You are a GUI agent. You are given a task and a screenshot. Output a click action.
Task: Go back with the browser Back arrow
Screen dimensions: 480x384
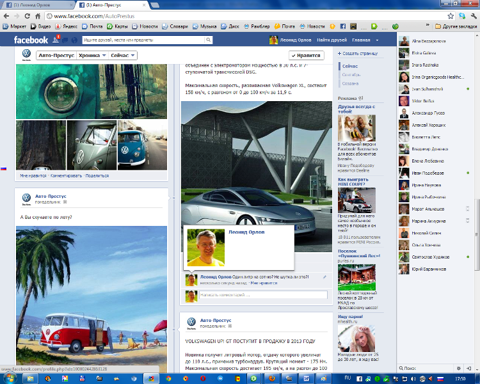6,16
